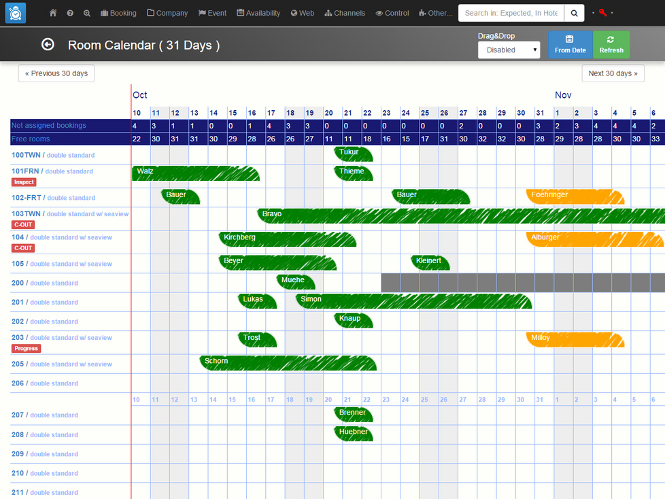Click the zoom magnifier icon in navbar
Viewport: 665px width, 499px height.
coord(87,13)
